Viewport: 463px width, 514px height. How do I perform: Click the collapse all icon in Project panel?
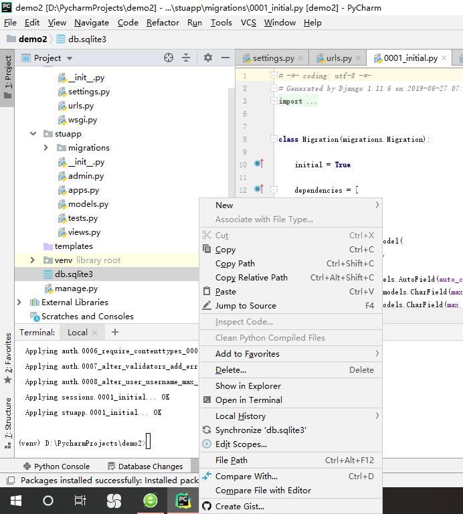(186, 58)
